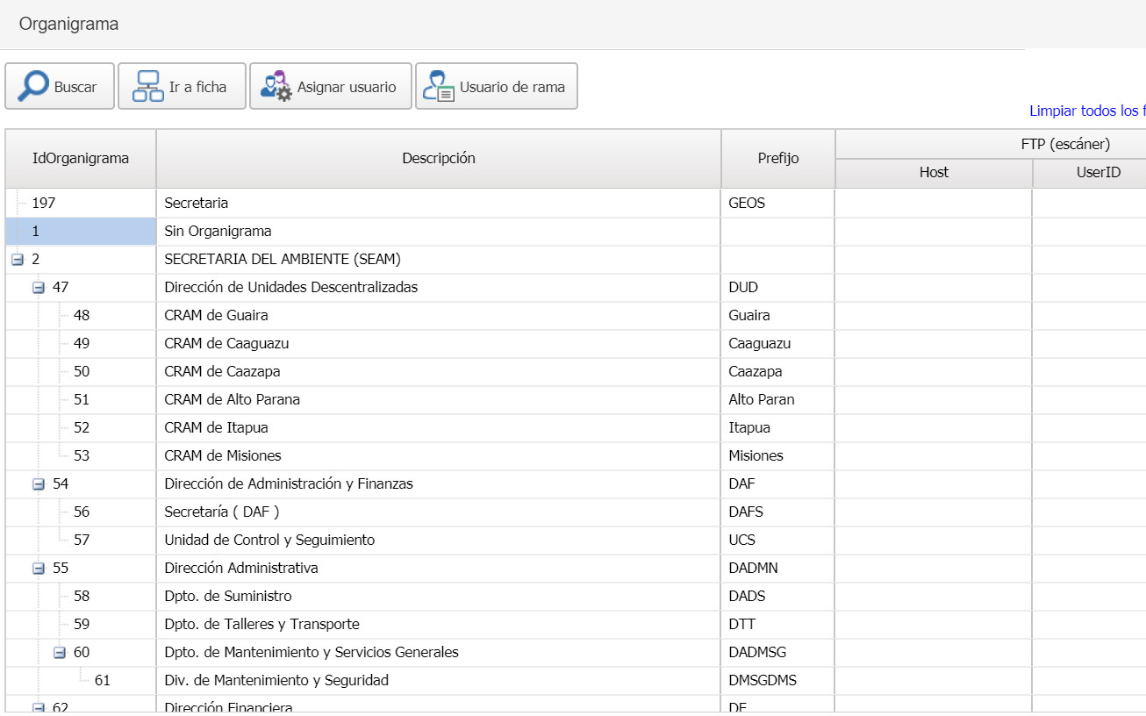Viewport: 1146px width, 716px height.
Task: Click the UserID column header
Action: click(1090, 173)
